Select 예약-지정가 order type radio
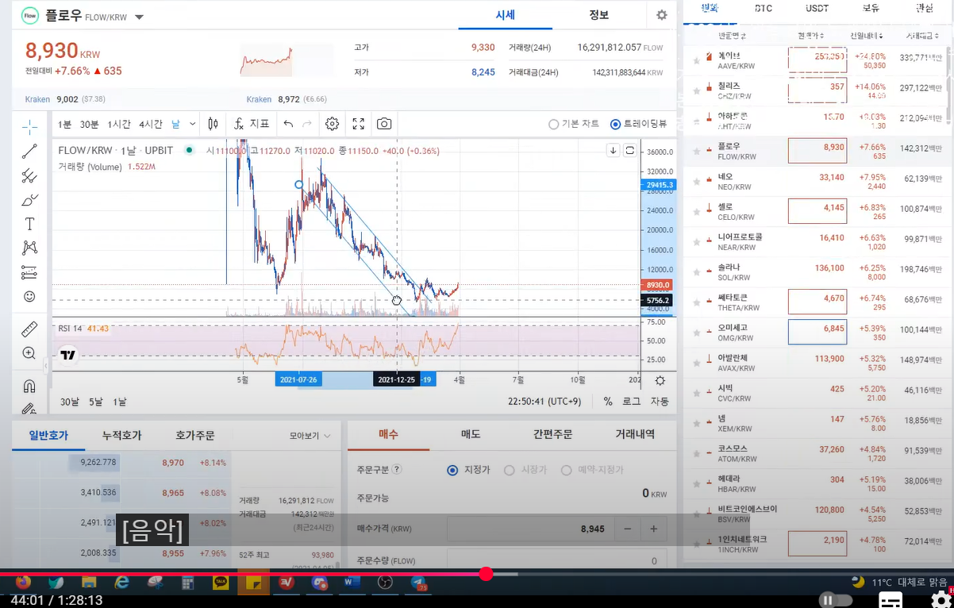954x608 pixels. pyautogui.click(x=566, y=470)
